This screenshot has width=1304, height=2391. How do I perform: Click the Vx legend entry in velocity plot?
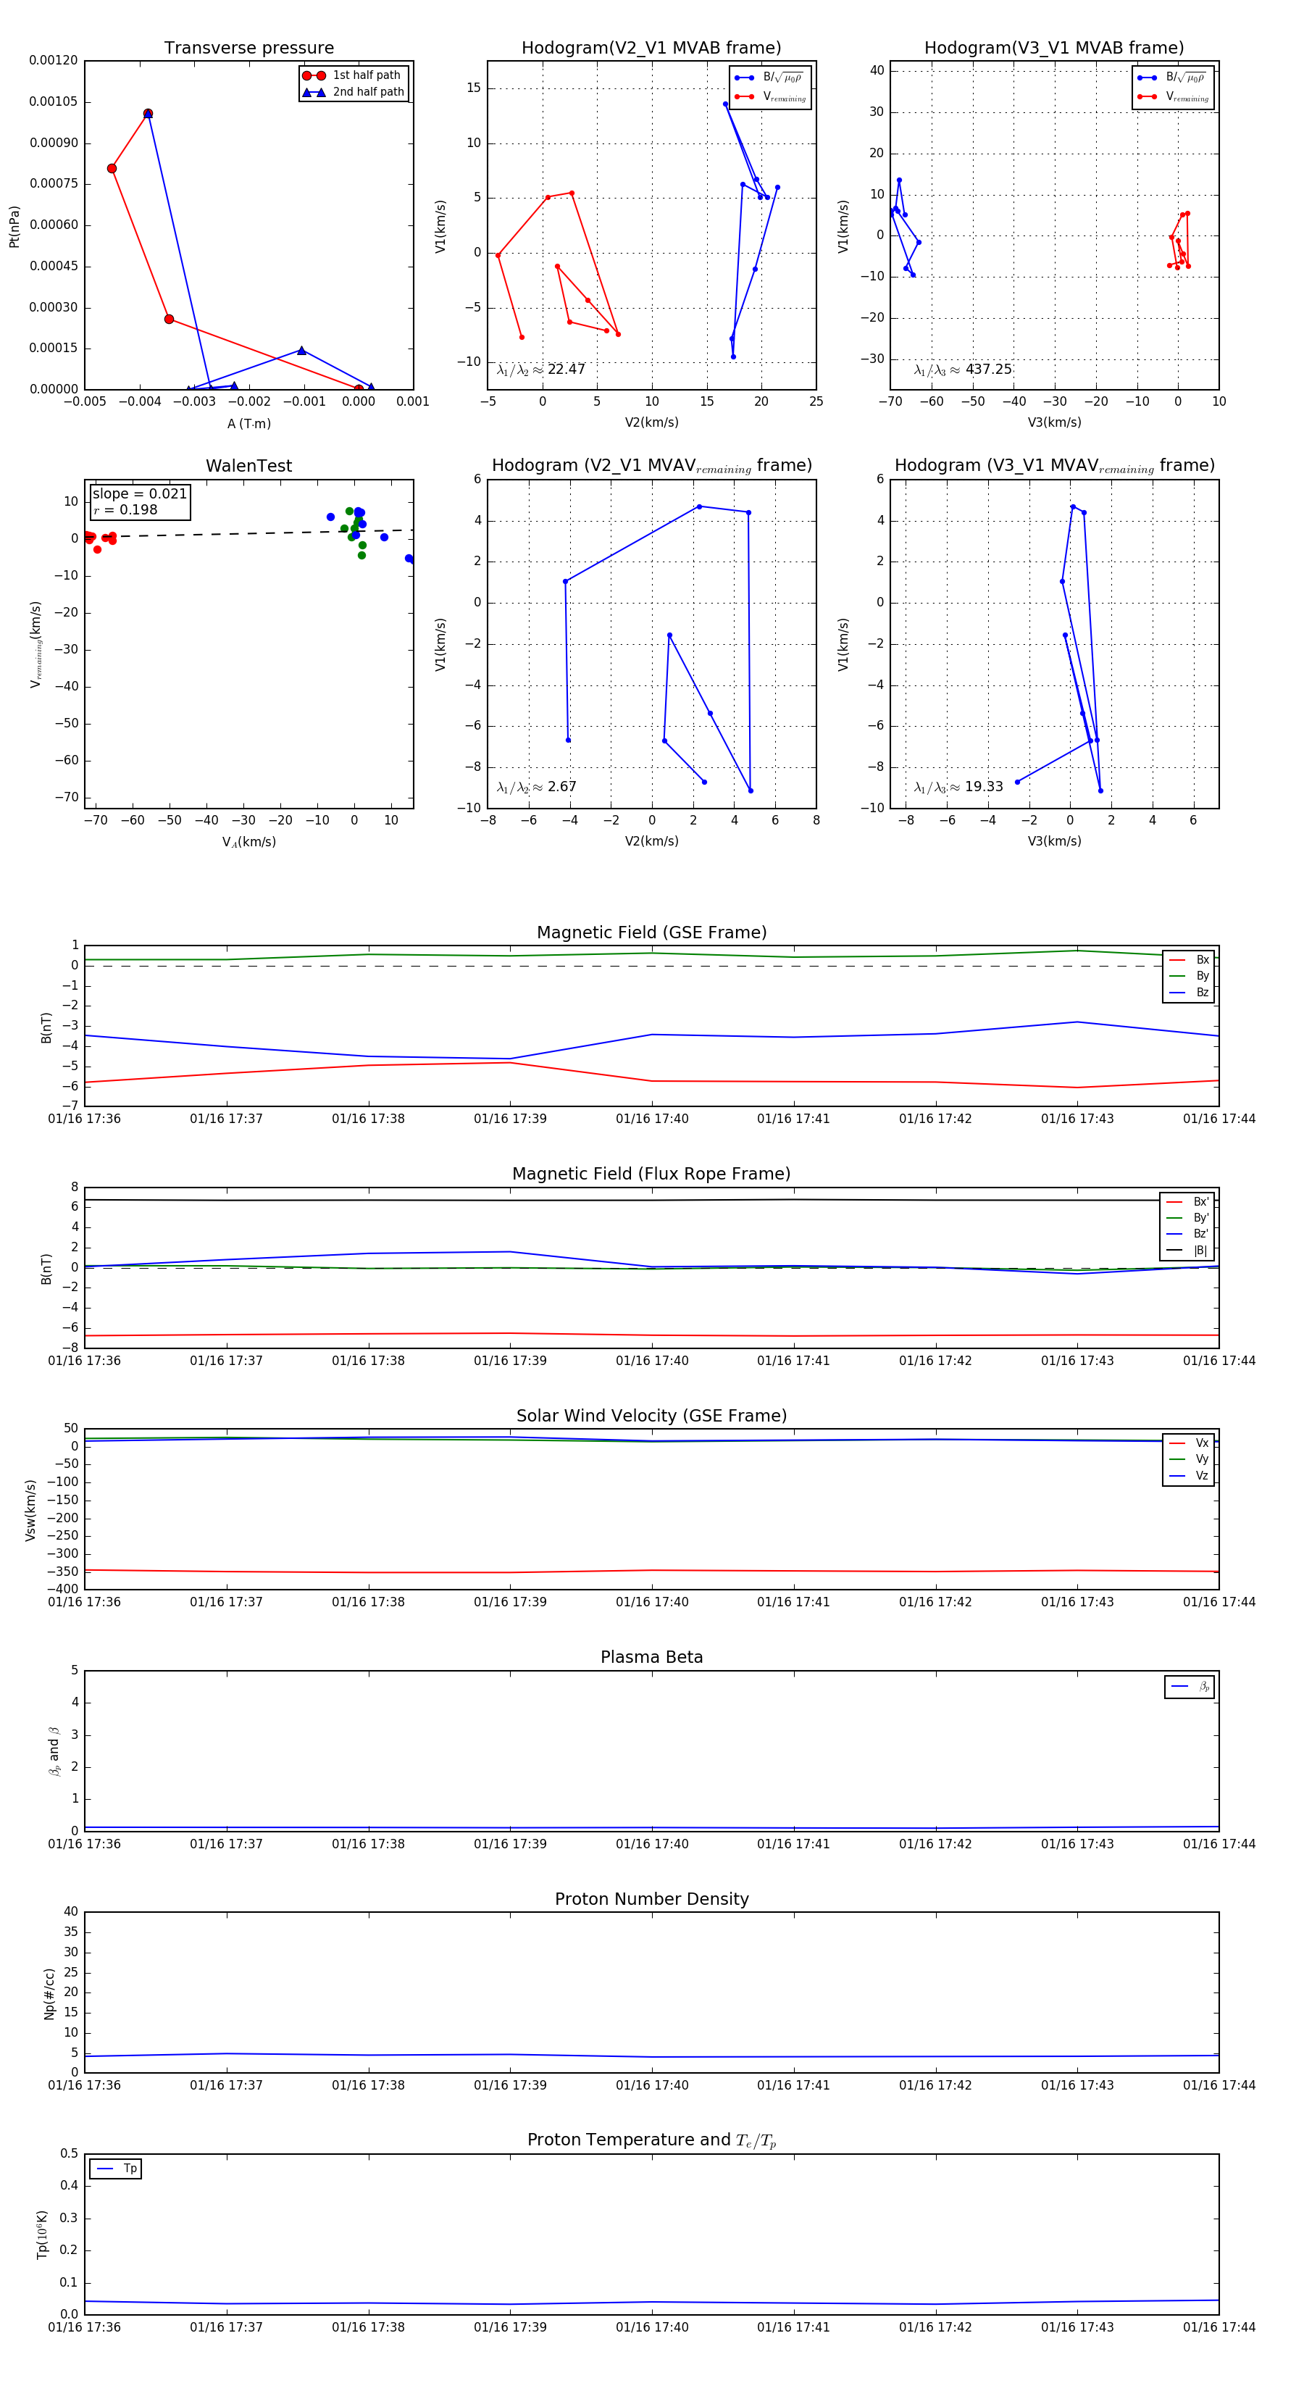pyautogui.click(x=1190, y=1443)
